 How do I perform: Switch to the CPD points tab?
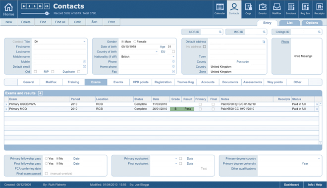tap(141, 82)
